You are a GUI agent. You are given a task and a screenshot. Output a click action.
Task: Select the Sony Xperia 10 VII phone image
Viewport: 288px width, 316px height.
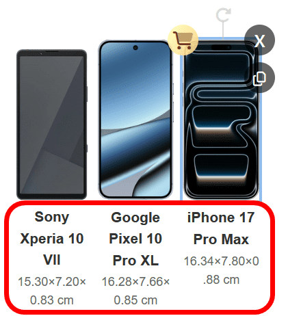point(52,124)
